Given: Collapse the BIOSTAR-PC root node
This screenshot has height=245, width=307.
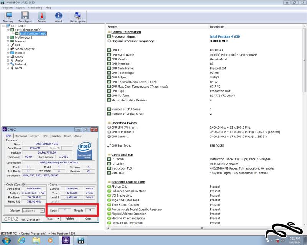Looking at the screenshot, I should click(3, 26).
